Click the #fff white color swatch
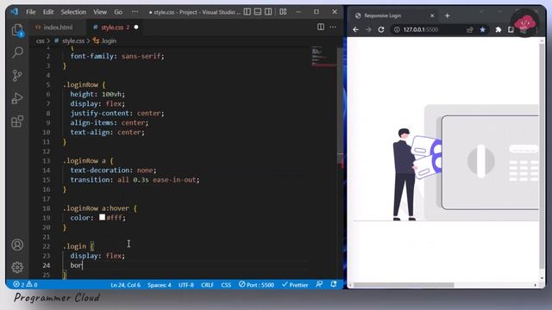The width and height of the screenshot is (552, 310). 102,217
